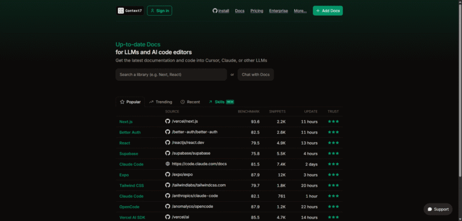Select the Popular tab
462x221 pixels.
click(130, 102)
